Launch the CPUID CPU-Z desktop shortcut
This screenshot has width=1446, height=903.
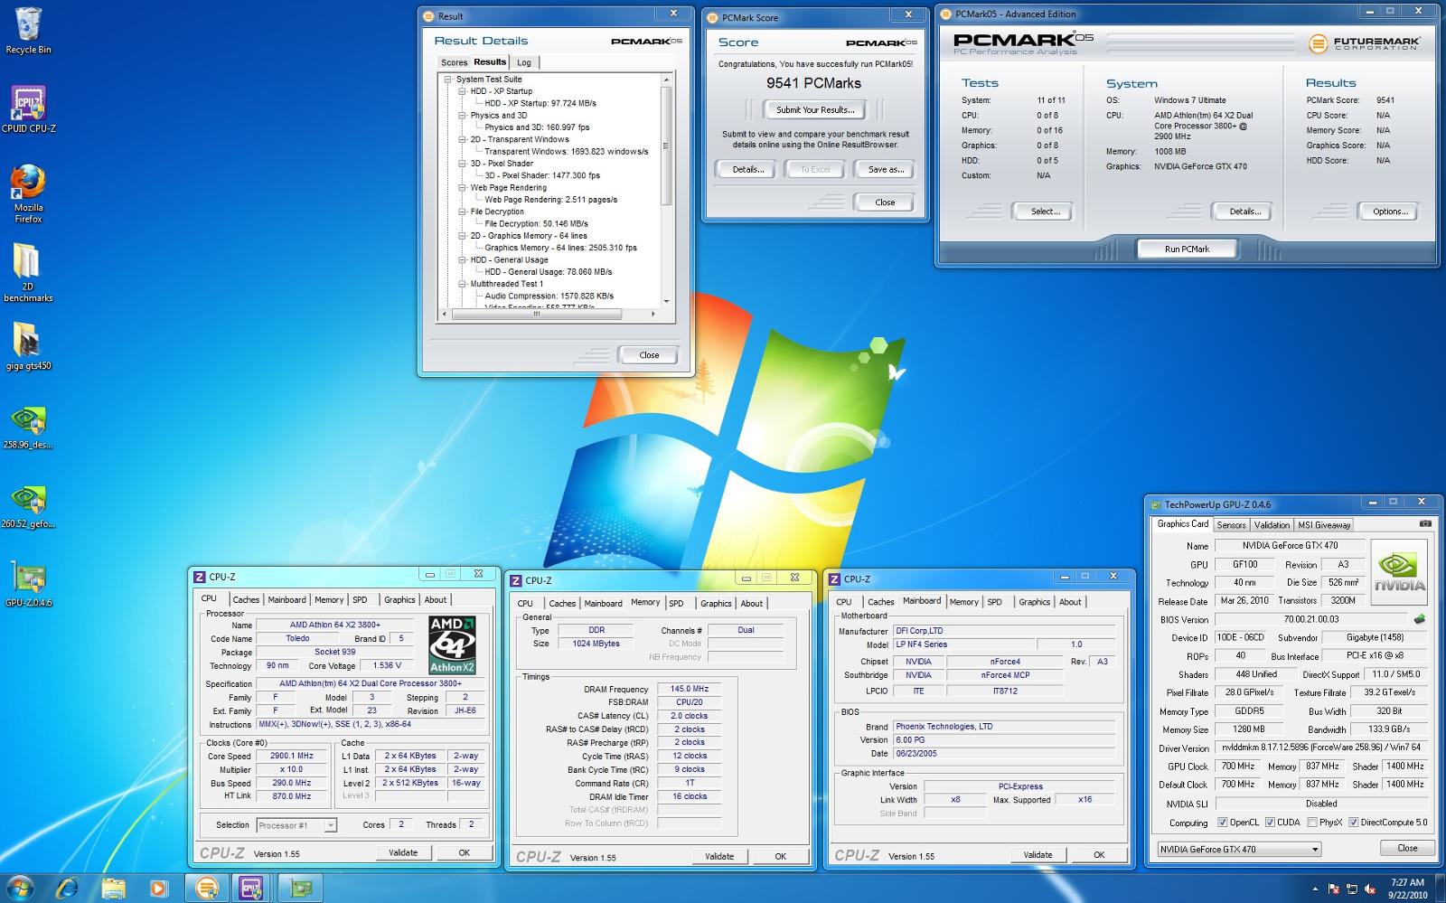click(x=28, y=109)
